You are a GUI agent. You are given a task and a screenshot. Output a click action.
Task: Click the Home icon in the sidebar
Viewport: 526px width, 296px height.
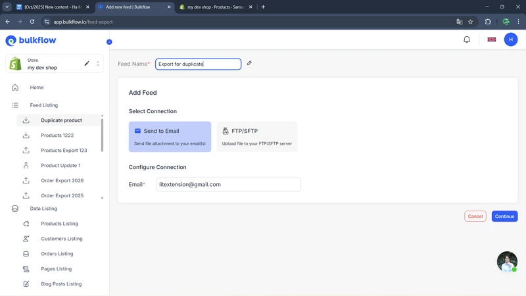pos(15,87)
